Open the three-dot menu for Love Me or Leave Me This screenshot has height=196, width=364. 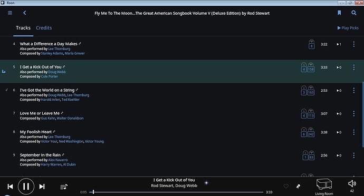353,114
